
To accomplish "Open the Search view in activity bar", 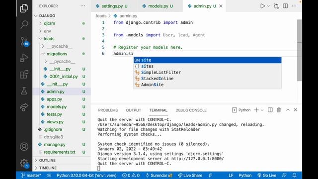I will pos(24,24).
